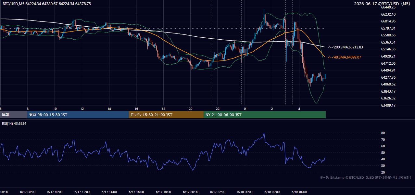Click price axis value 65580.66
The height and width of the screenshot is (195, 415).
coord(388,35)
